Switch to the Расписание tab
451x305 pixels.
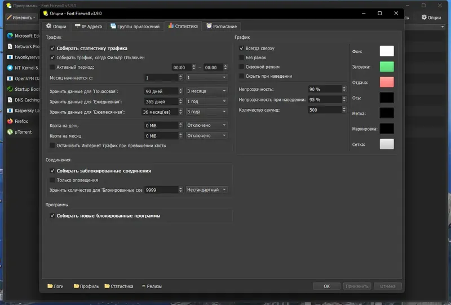[x=222, y=26]
